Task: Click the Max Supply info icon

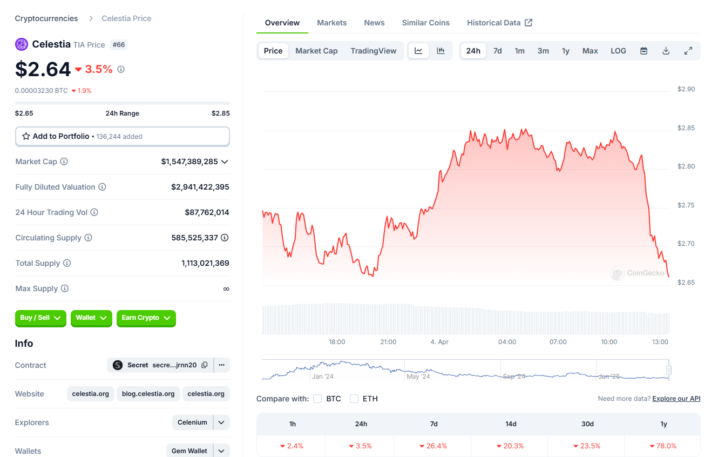Action: [65, 288]
